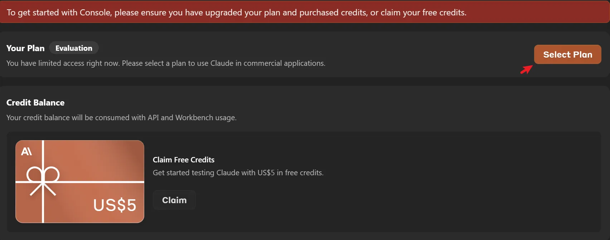
Task: Click the red arrow near Select Plan
Action: [x=526, y=69]
